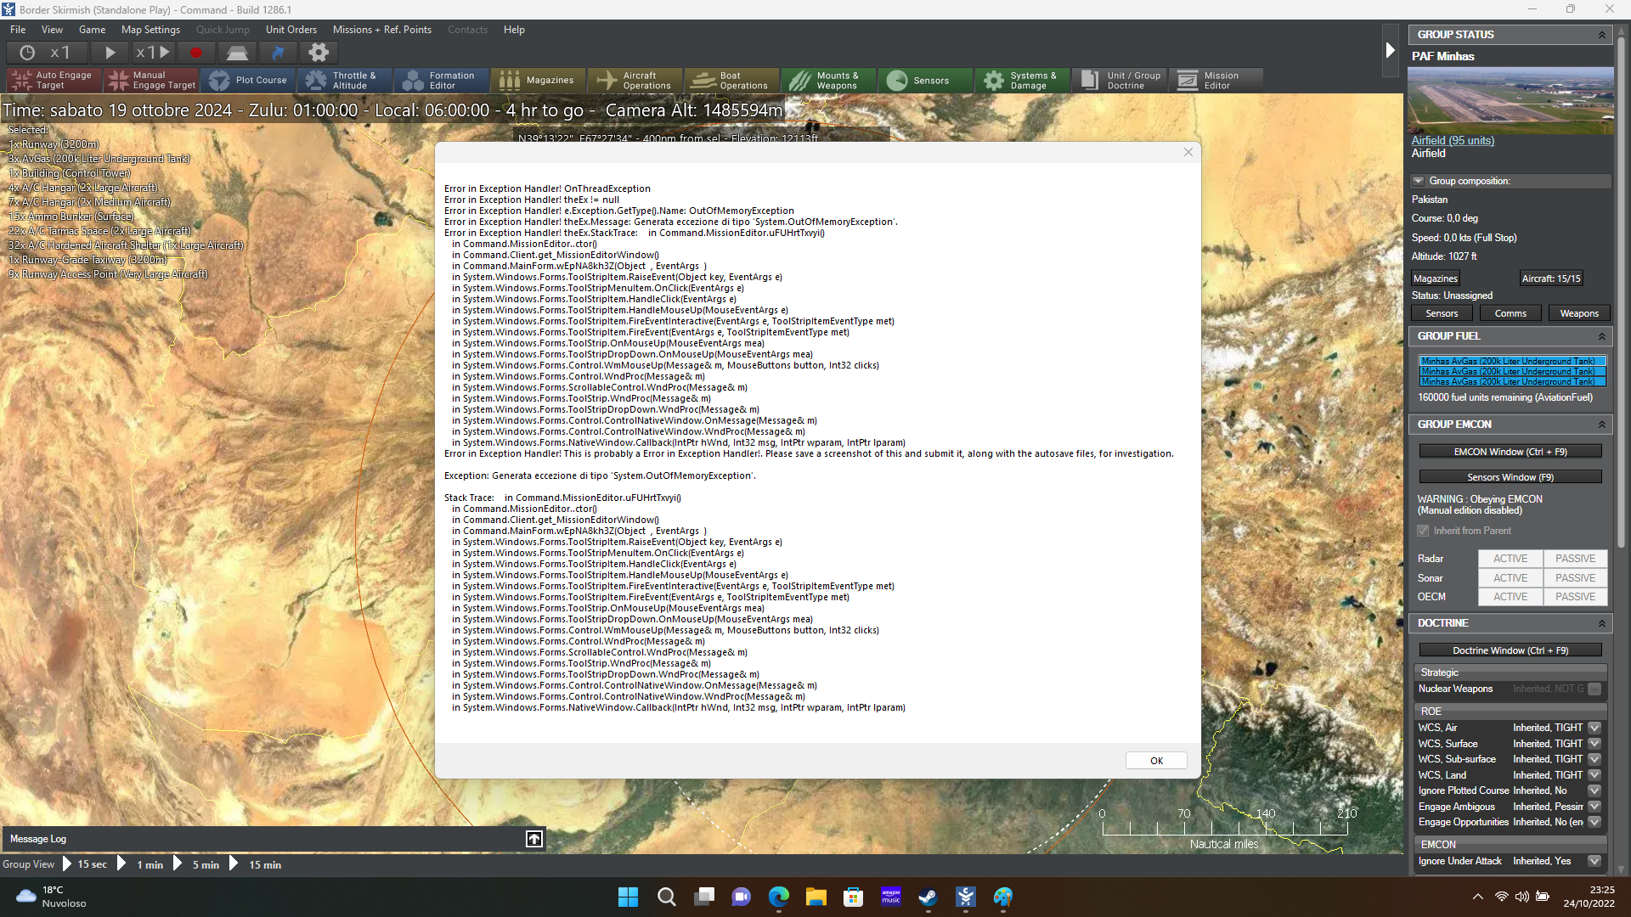Open Mounts & Weapons window

pyautogui.click(x=829, y=81)
